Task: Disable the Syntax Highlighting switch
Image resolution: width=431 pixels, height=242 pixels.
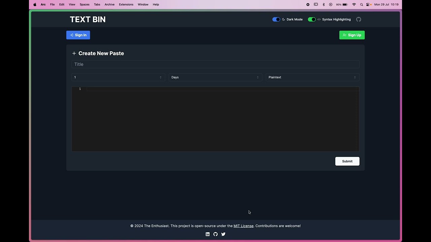Action: (312, 19)
